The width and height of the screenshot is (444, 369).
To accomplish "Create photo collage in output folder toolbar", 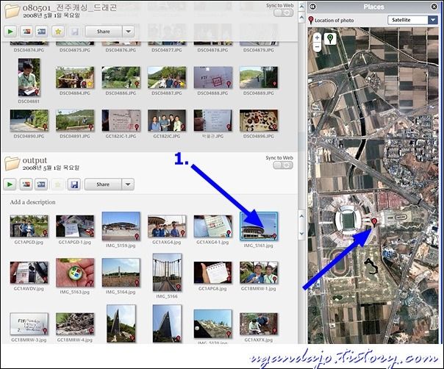I will click(26, 184).
